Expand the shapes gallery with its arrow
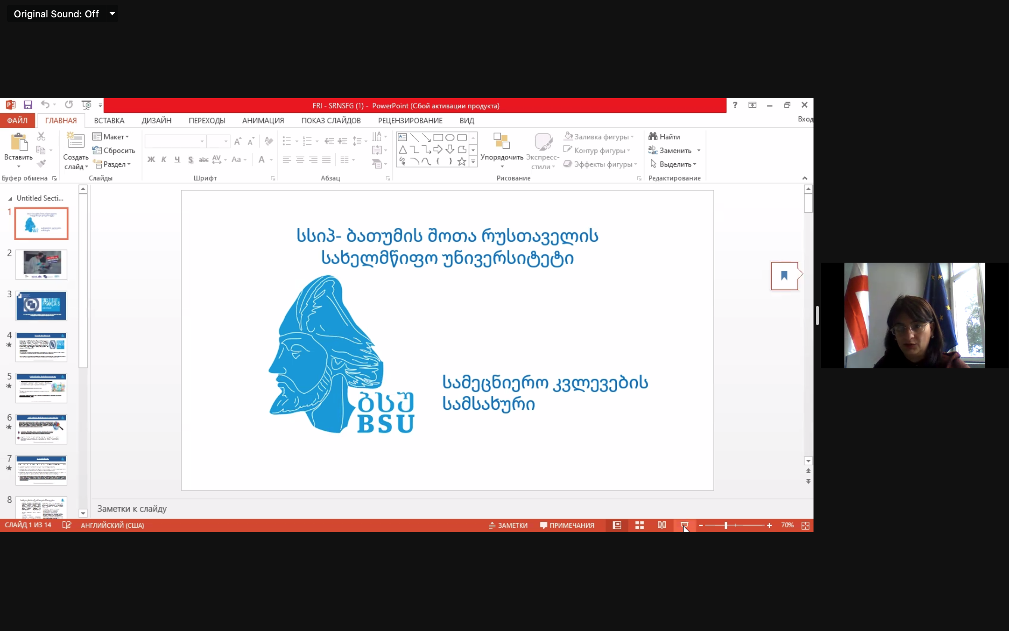Viewport: 1009px width, 631px height. pos(474,162)
